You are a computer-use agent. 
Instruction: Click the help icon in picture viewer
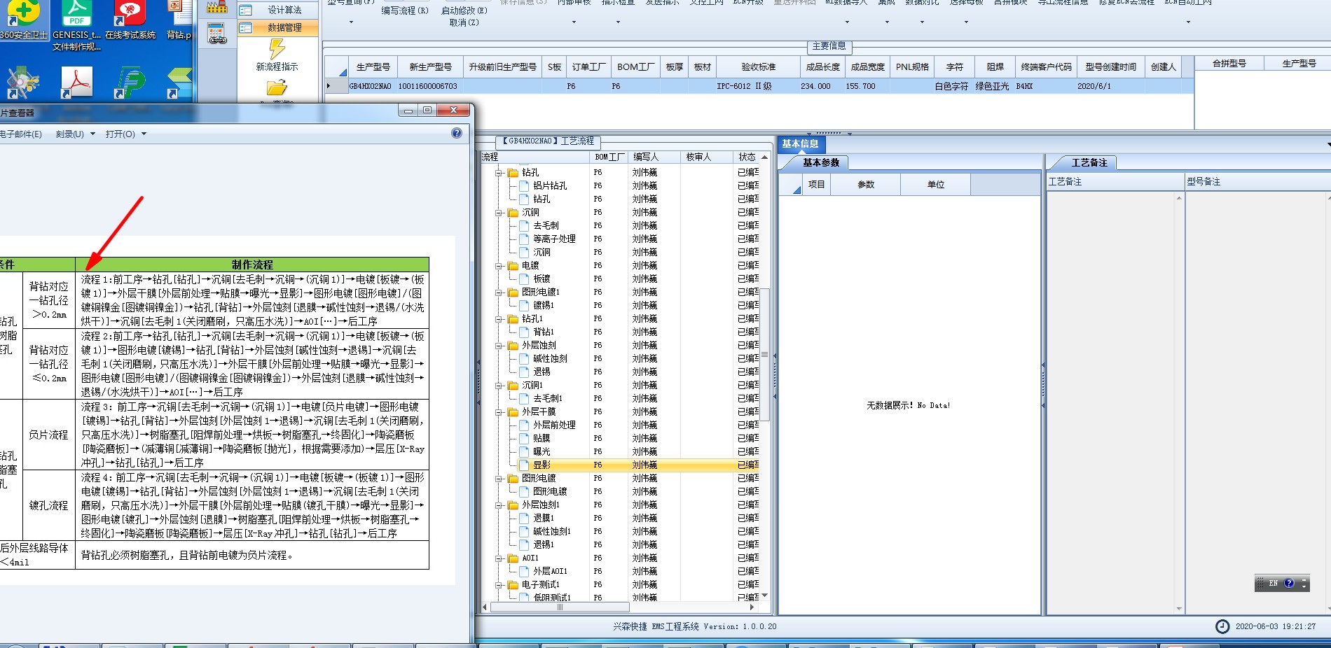(x=457, y=133)
